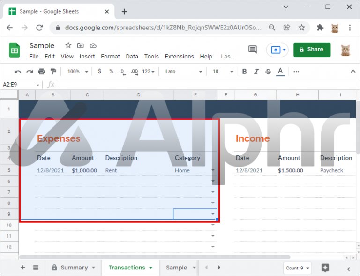Image resolution: width=360 pixels, height=276 pixels.
Task: Bookmark this page with star icon
Action: point(301,28)
